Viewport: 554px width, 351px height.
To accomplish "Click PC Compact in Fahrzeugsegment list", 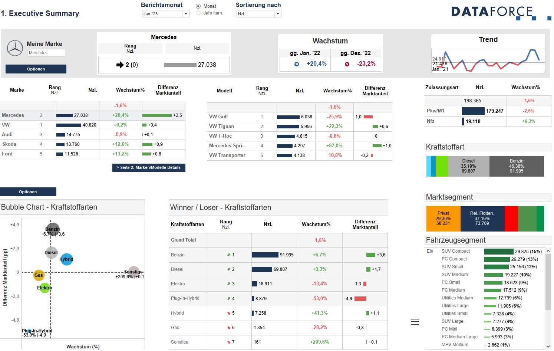I will pyautogui.click(x=454, y=259).
